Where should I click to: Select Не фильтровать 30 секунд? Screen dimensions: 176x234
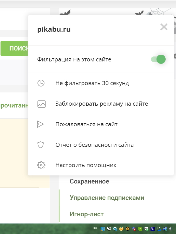(92, 83)
